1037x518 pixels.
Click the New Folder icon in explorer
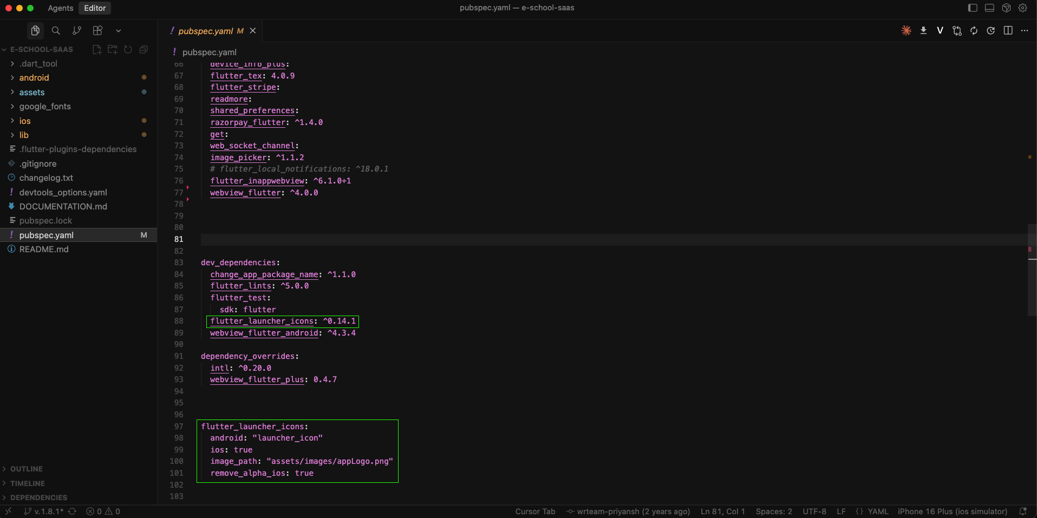click(113, 50)
